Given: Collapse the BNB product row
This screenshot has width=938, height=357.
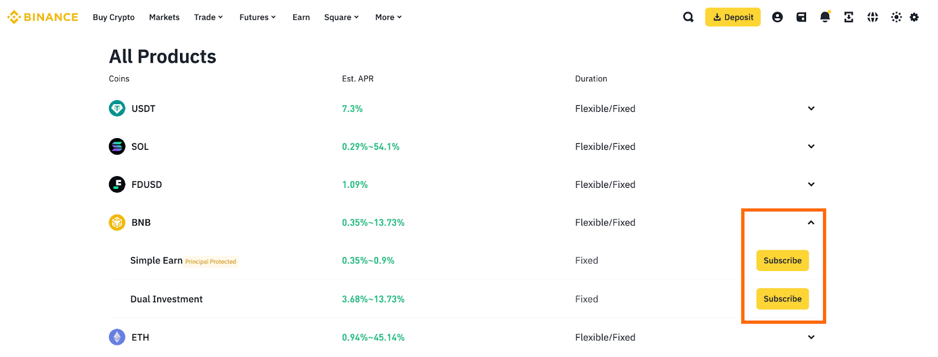Looking at the screenshot, I should (811, 222).
